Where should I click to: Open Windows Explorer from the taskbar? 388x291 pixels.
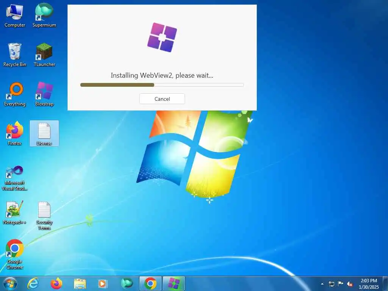pos(80,283)
